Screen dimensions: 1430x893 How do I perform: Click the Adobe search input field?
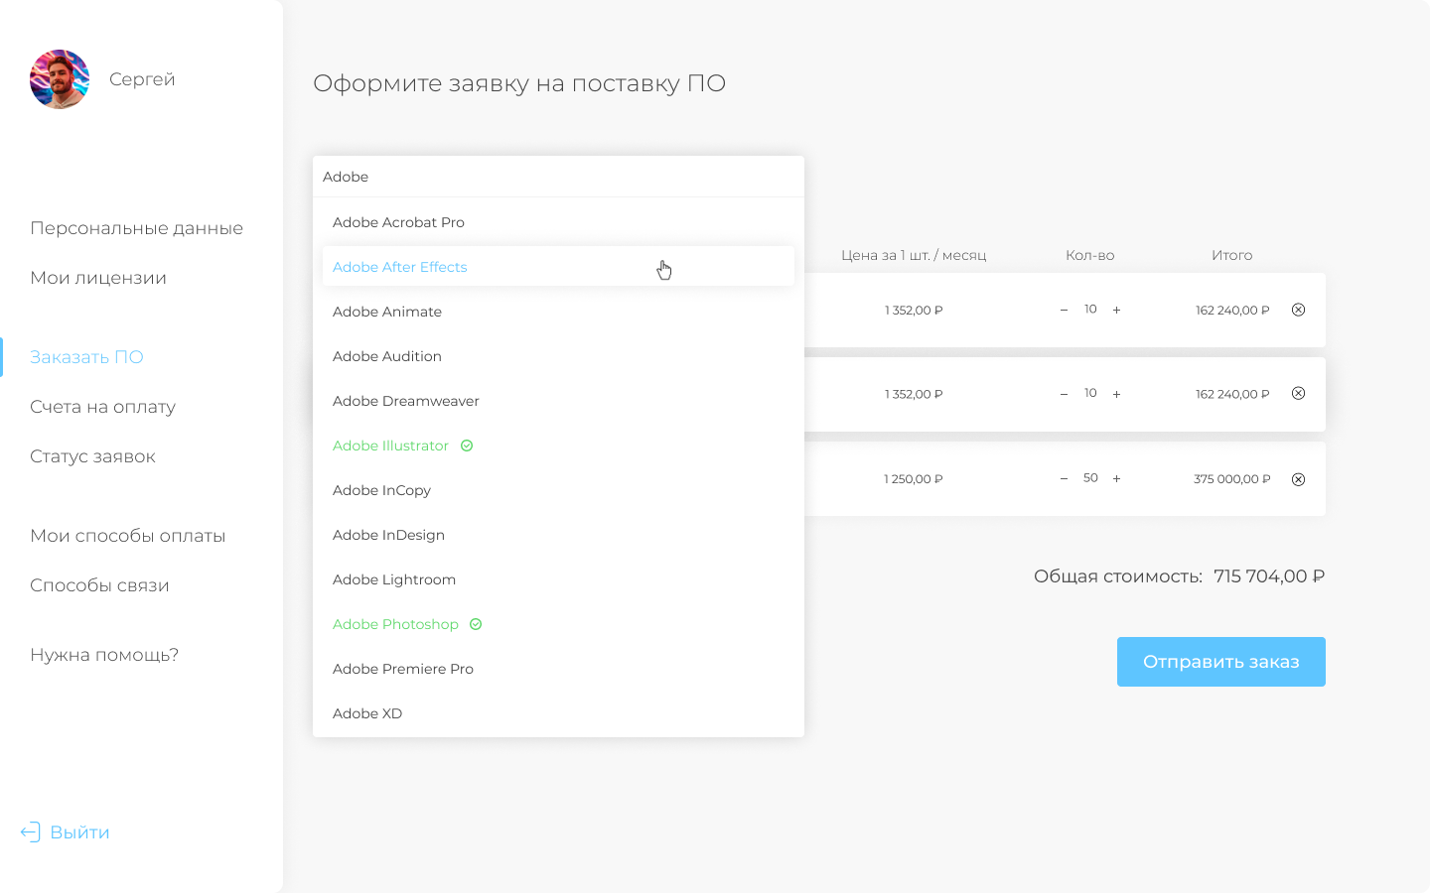coord(558,177)
